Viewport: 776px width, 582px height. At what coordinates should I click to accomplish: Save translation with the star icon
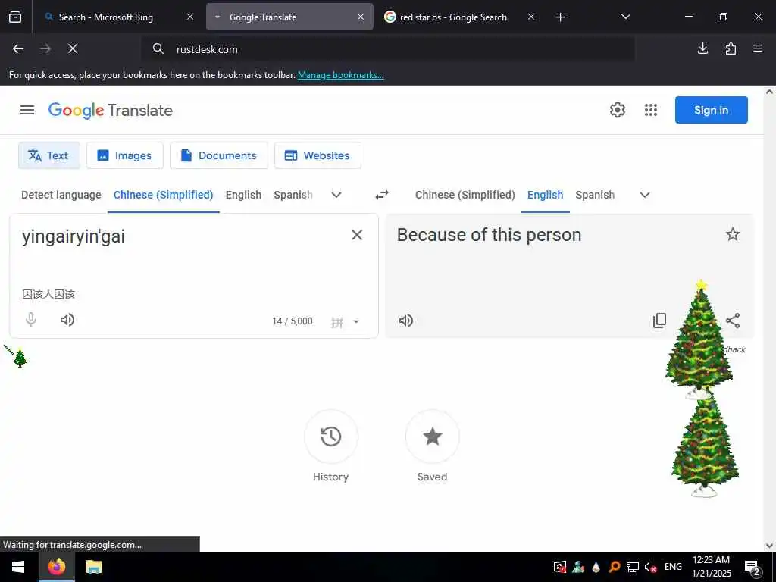click(733, 234)
